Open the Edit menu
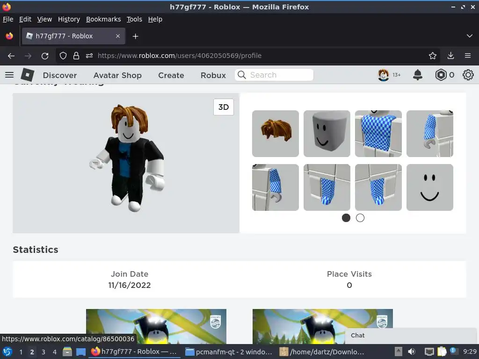 coord(25,19)
